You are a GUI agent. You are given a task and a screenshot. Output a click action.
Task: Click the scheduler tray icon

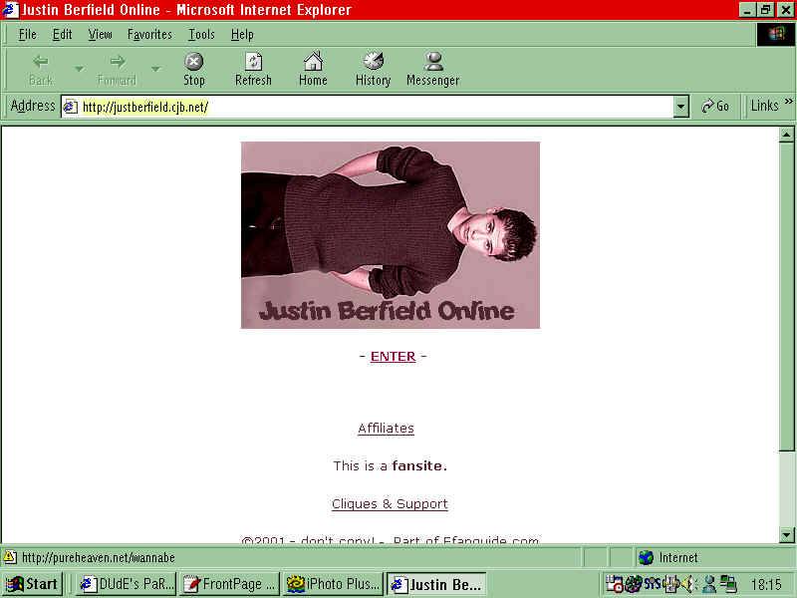pos(615,584)
